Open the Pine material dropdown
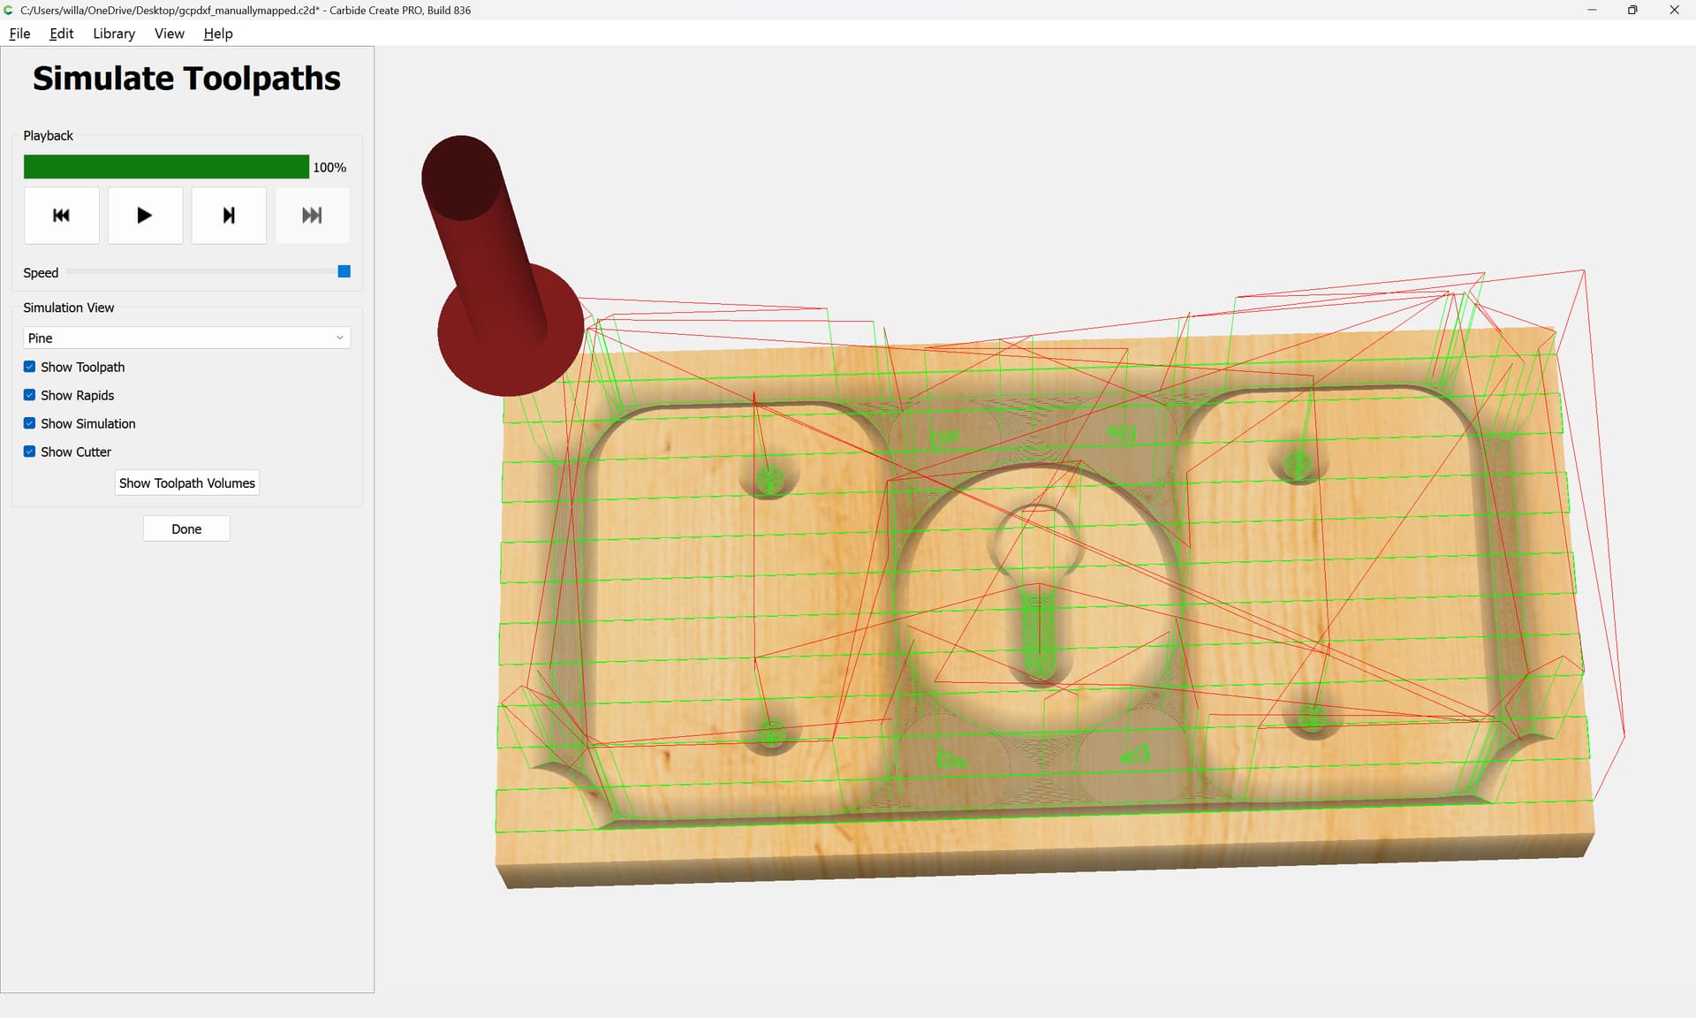 (185, 338)
